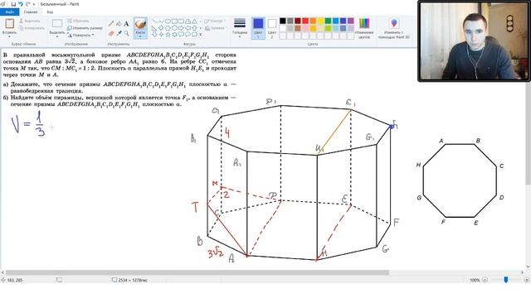
Task: Click the zoom slider handle in status bar
Action: click(506, 280)
